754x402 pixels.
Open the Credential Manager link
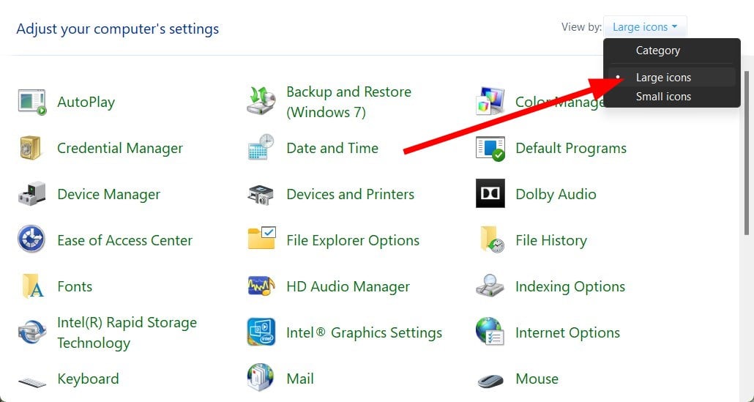pyautogui.click(x=120, y=148)
